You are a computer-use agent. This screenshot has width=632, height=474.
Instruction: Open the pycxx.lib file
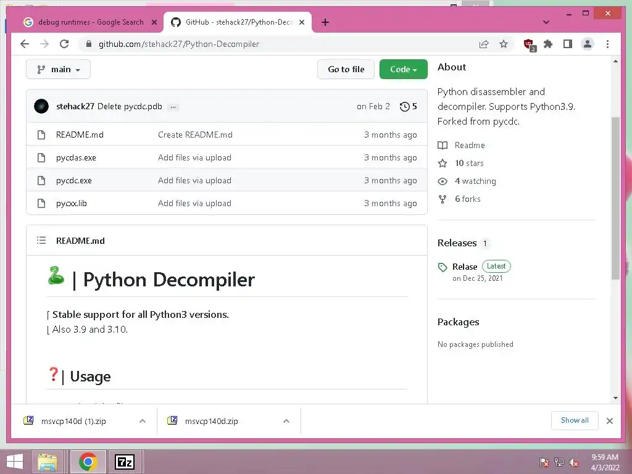pos(72,204)
